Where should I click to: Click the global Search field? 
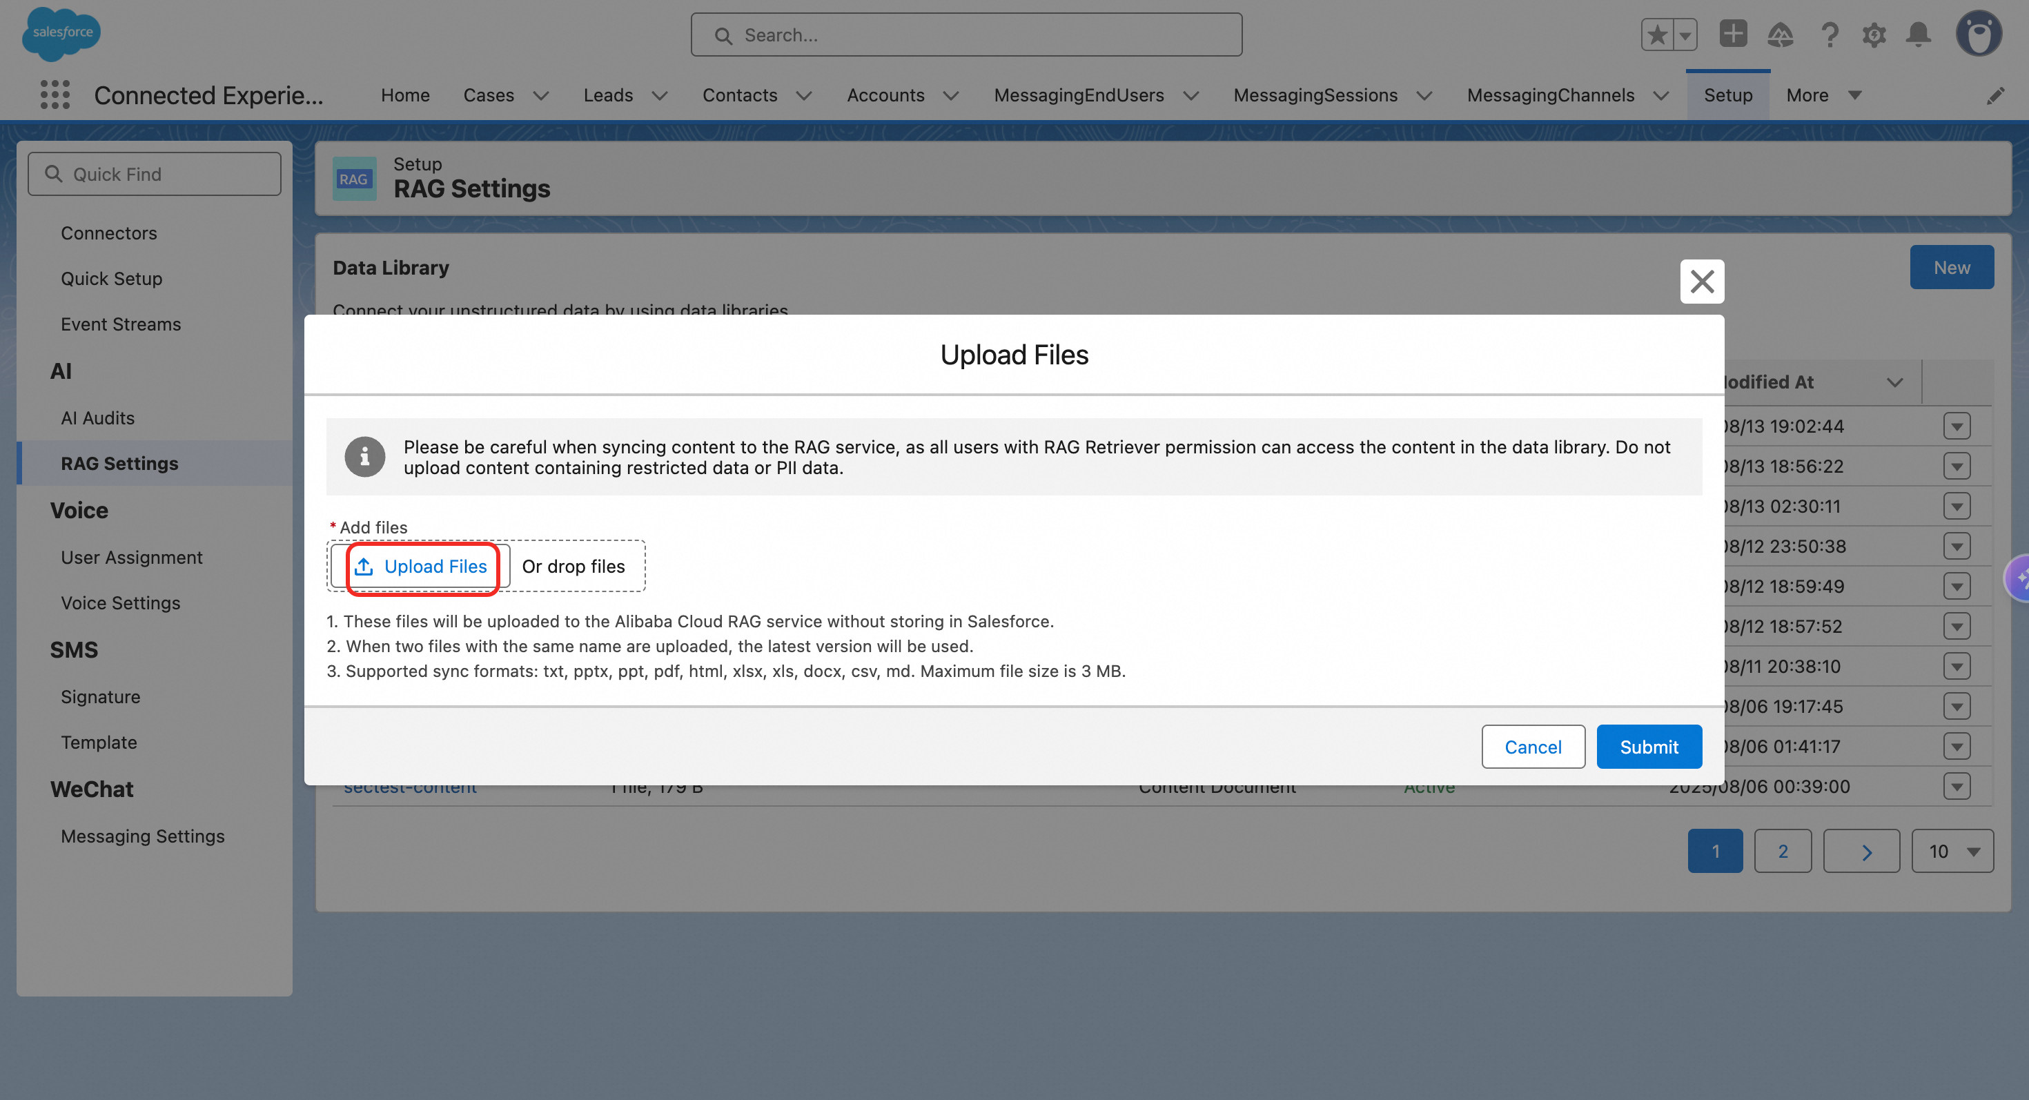(966, 35)
